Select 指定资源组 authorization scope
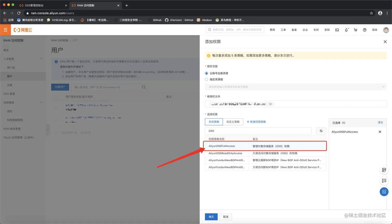This screenshot has width=392, height=224. (206, 79)
